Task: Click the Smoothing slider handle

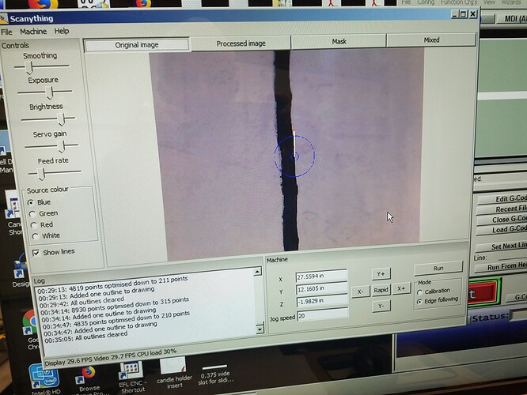Action: 29,67
